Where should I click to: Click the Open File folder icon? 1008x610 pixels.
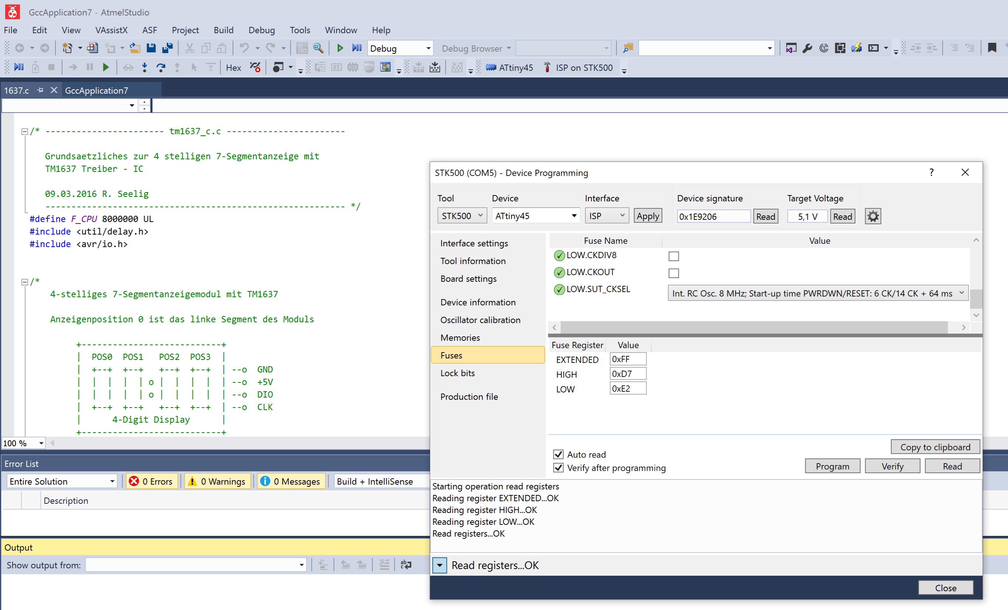click(134, 48)
